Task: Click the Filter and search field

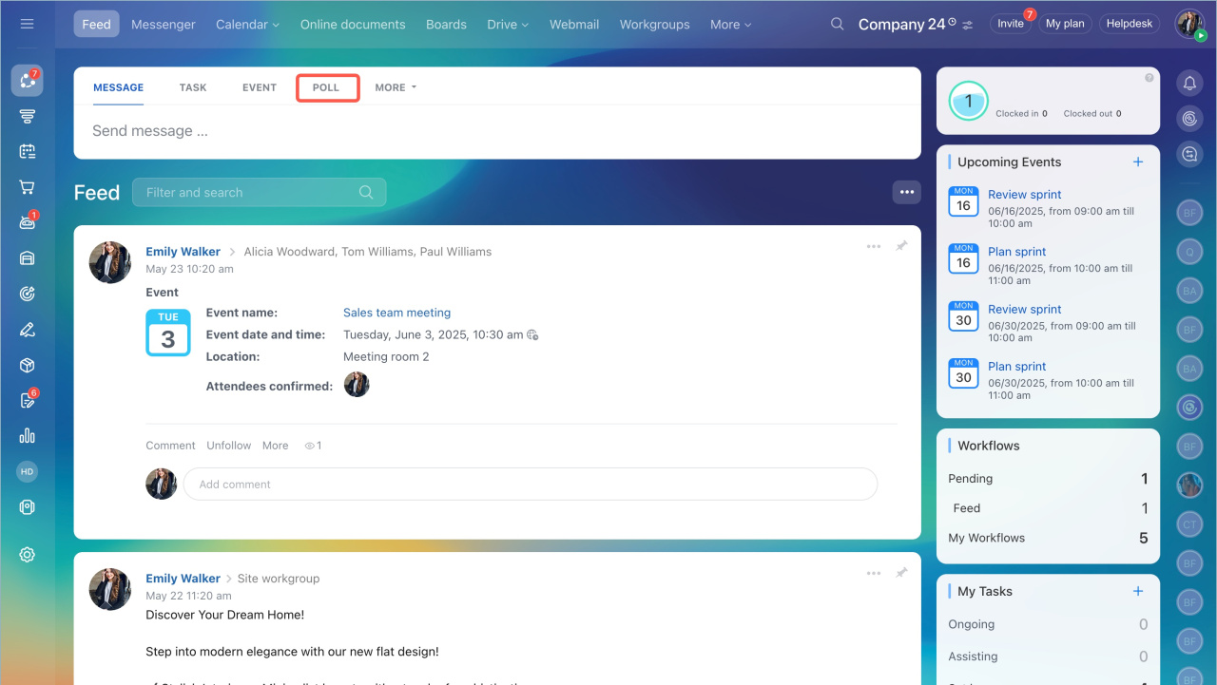Action: pos(247,192)
